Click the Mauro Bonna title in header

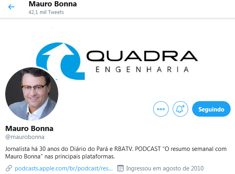click(53, 4)
